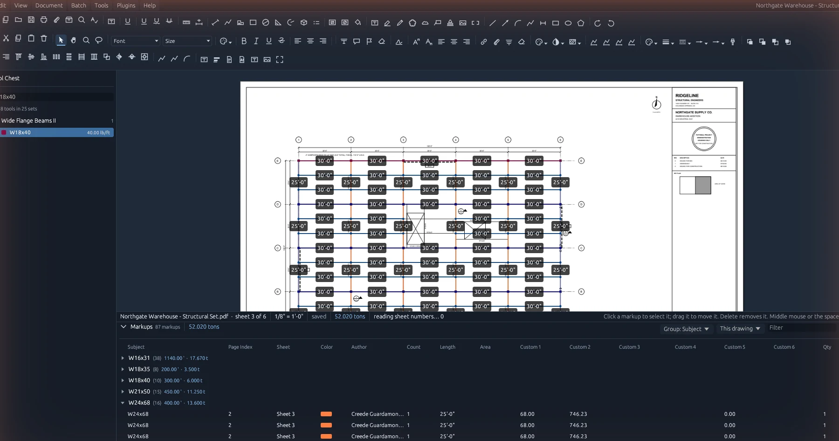Select the Polygon pentagon shape tool
The width and height of the screenshot is (839, 441).
pyautogui.click(x=581, y=23)
